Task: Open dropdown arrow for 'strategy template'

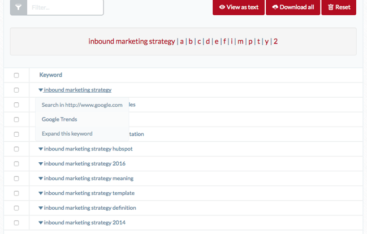Action: (41, 193)
